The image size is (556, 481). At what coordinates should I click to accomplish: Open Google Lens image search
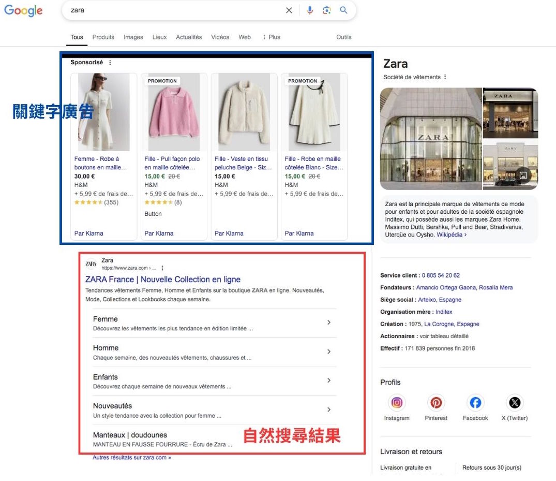coord(326,10)
